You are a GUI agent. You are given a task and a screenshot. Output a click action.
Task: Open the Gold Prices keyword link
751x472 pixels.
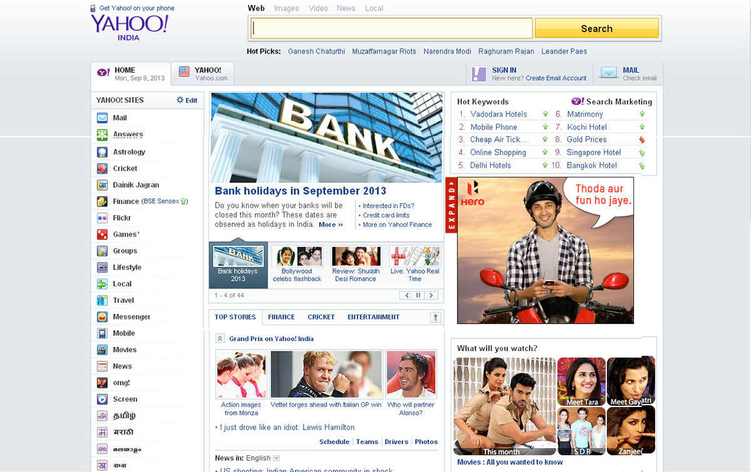[x=586, y=139]
